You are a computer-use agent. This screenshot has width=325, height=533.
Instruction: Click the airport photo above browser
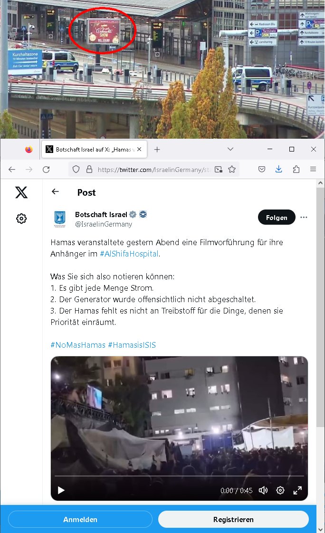162,69
